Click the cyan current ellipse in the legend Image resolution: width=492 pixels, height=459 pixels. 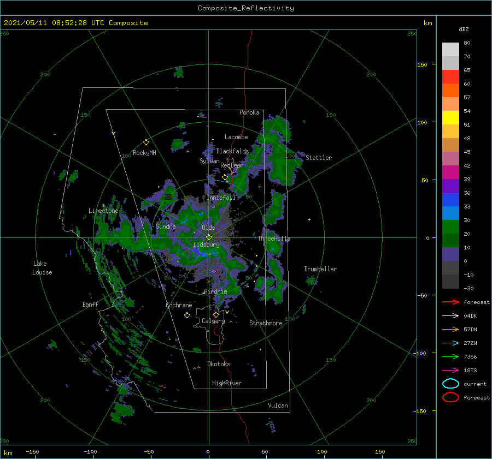[x=450, y=384]
